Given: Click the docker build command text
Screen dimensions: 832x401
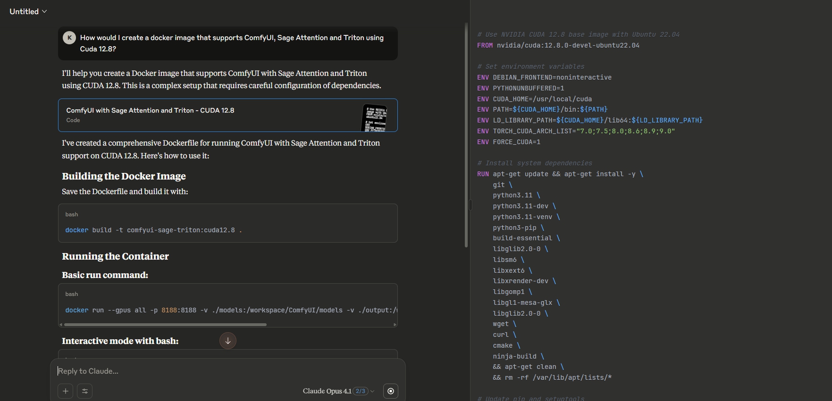Looking at the screenshot, I should (153, 230).
